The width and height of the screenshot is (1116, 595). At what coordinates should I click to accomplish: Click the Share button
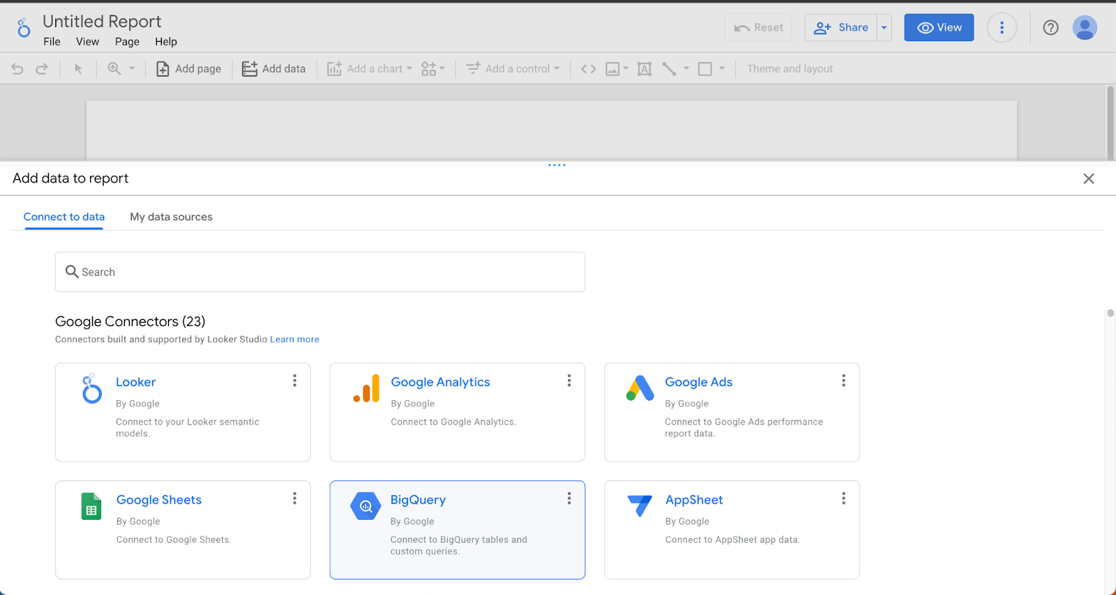point(840,28)
